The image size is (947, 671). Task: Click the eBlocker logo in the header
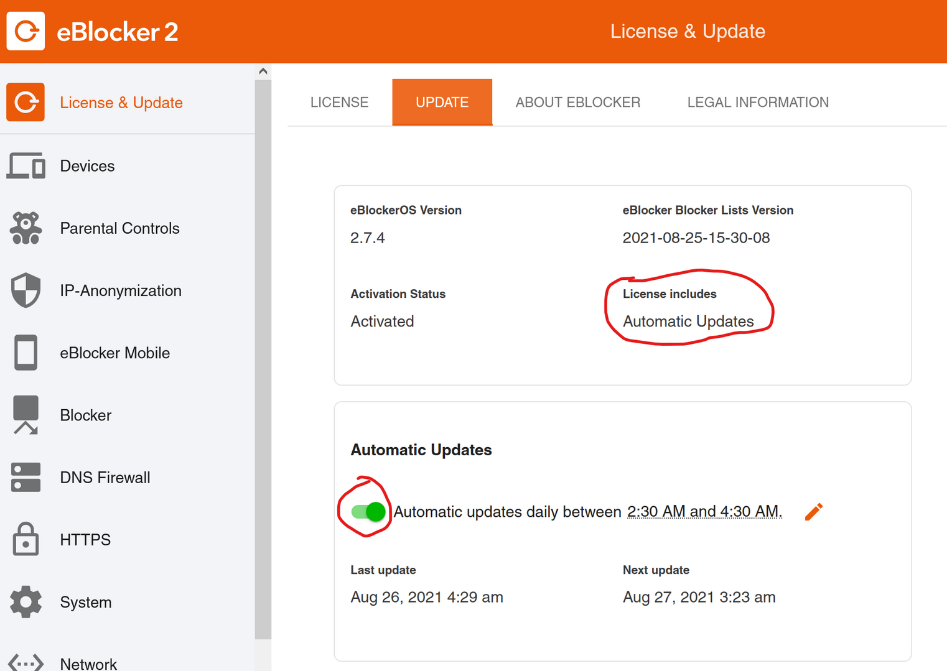coord(26,31)
